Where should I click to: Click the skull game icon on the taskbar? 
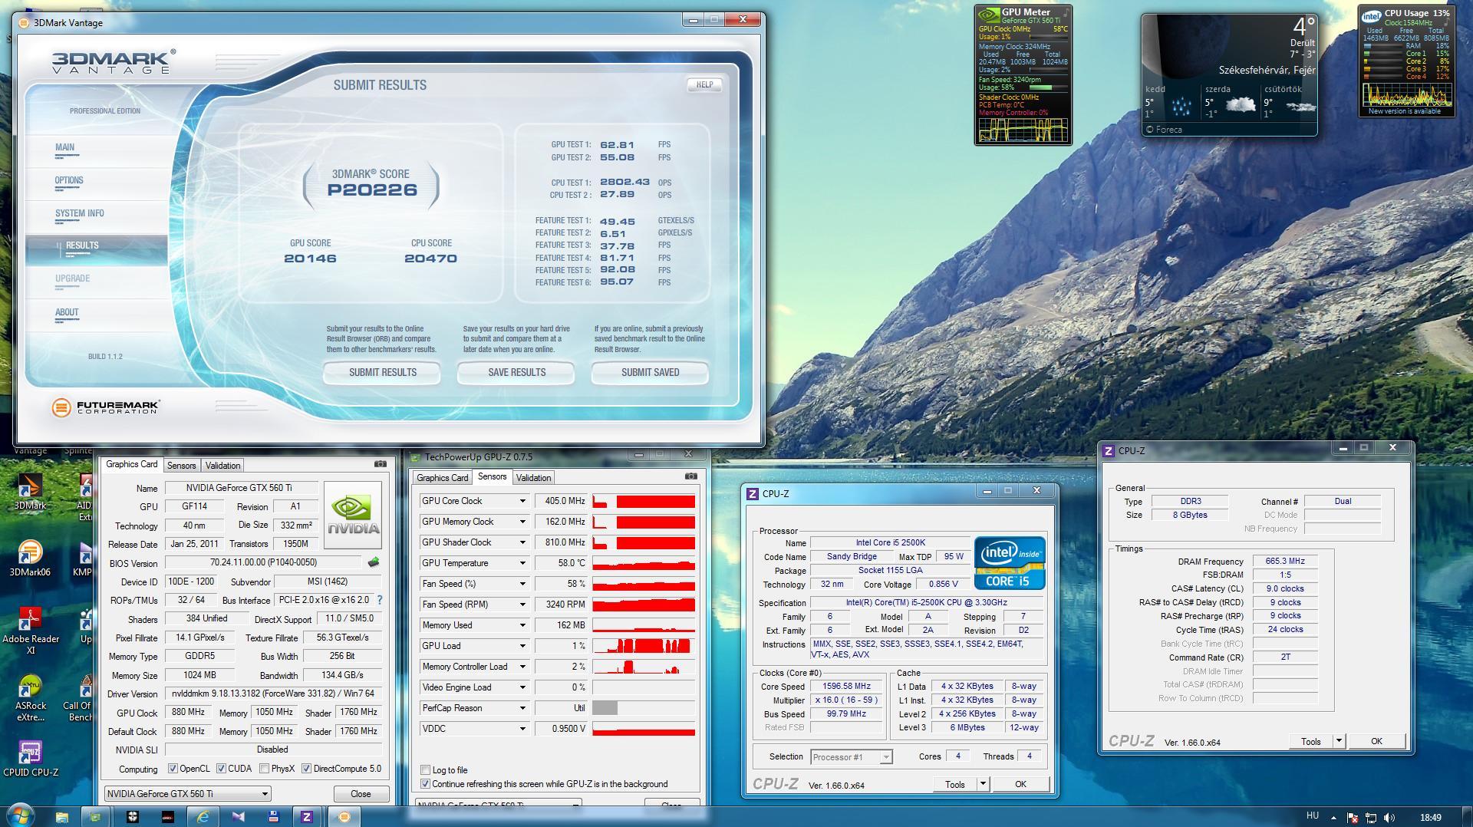tap(133, 817)
